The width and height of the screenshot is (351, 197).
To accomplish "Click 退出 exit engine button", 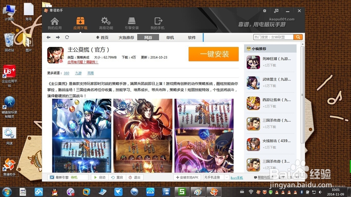I will pyautogui.click(x=134, y=177).
